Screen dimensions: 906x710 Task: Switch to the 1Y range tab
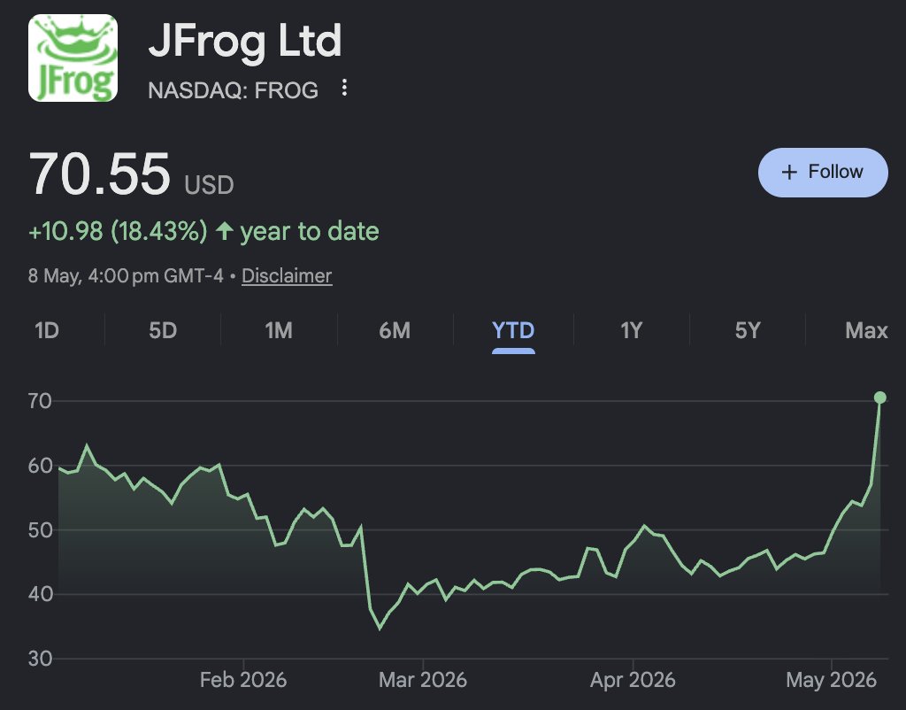pos(632,331)
